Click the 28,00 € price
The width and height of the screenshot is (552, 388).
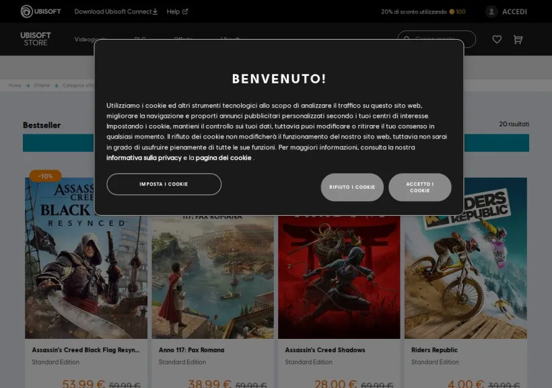[x=335, y=383]
